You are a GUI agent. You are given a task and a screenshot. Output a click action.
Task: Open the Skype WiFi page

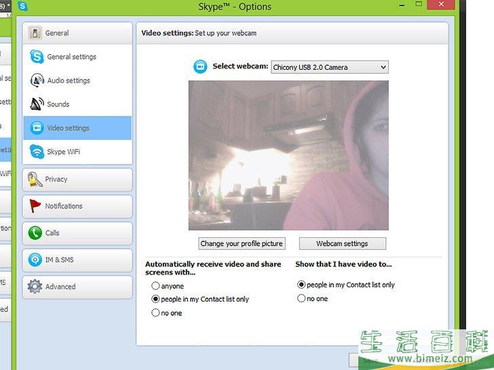point(77,151)
